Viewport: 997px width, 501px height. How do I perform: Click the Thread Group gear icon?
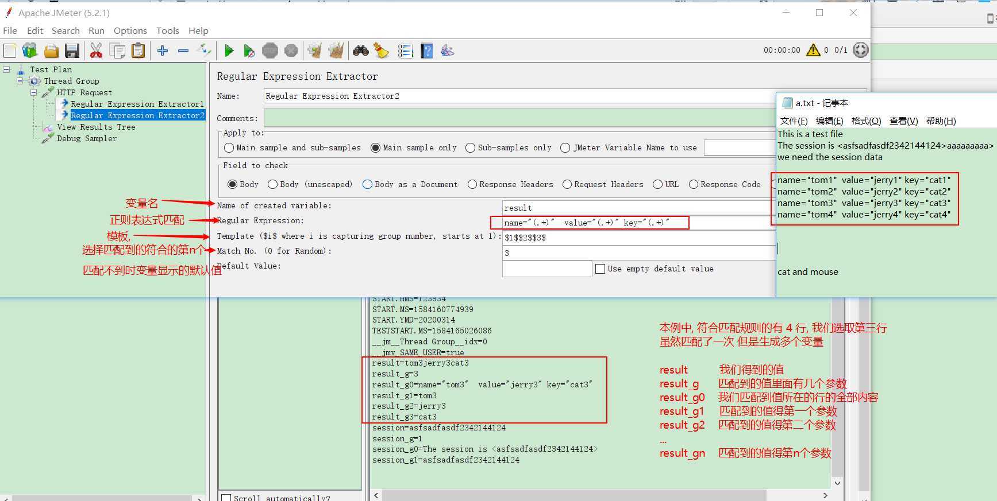tap(35, 81)
